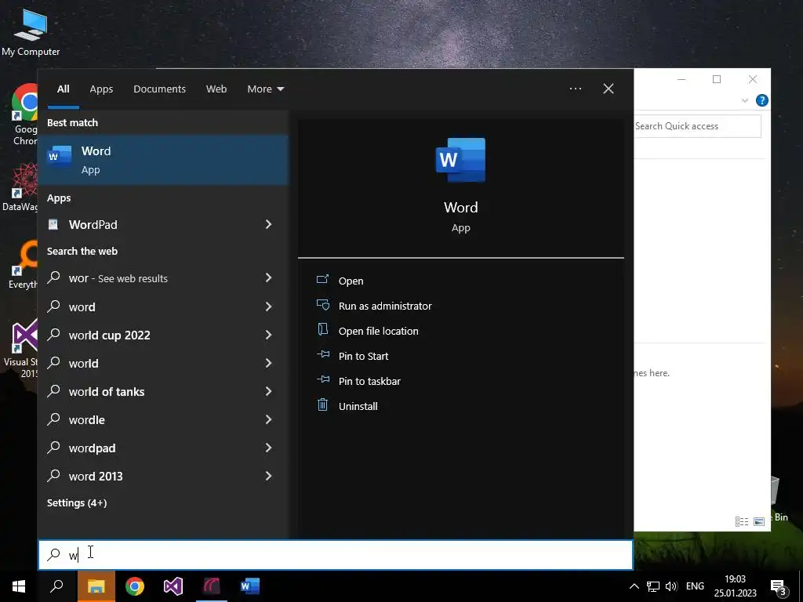Select the All search tab
803x602 pixels.
coord(64,89)
